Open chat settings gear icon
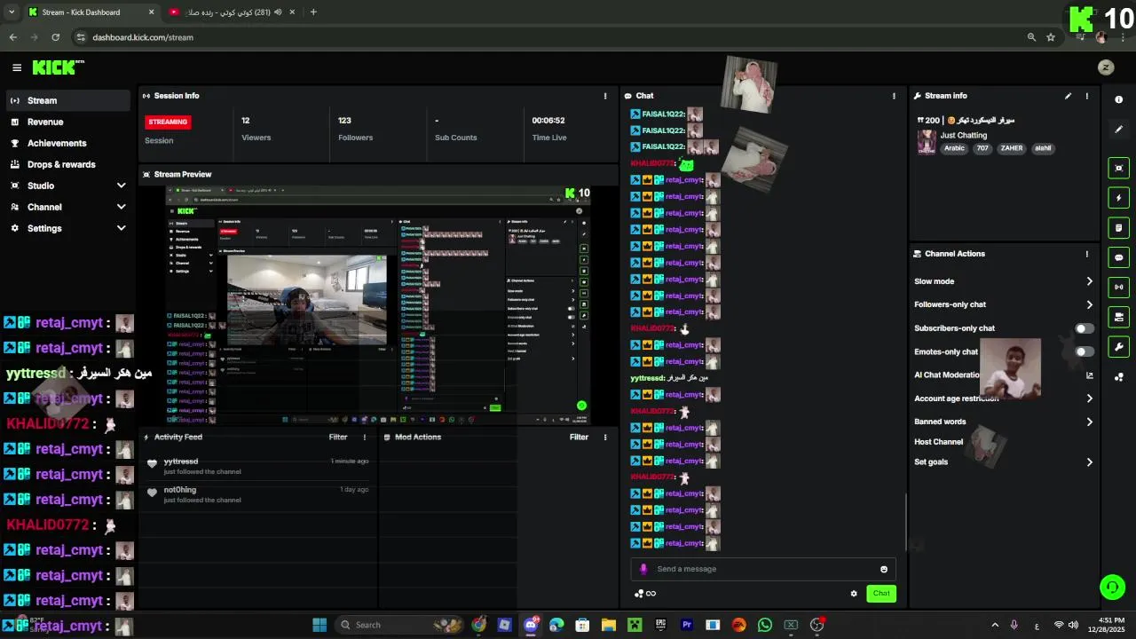 [x=854, y=594]
